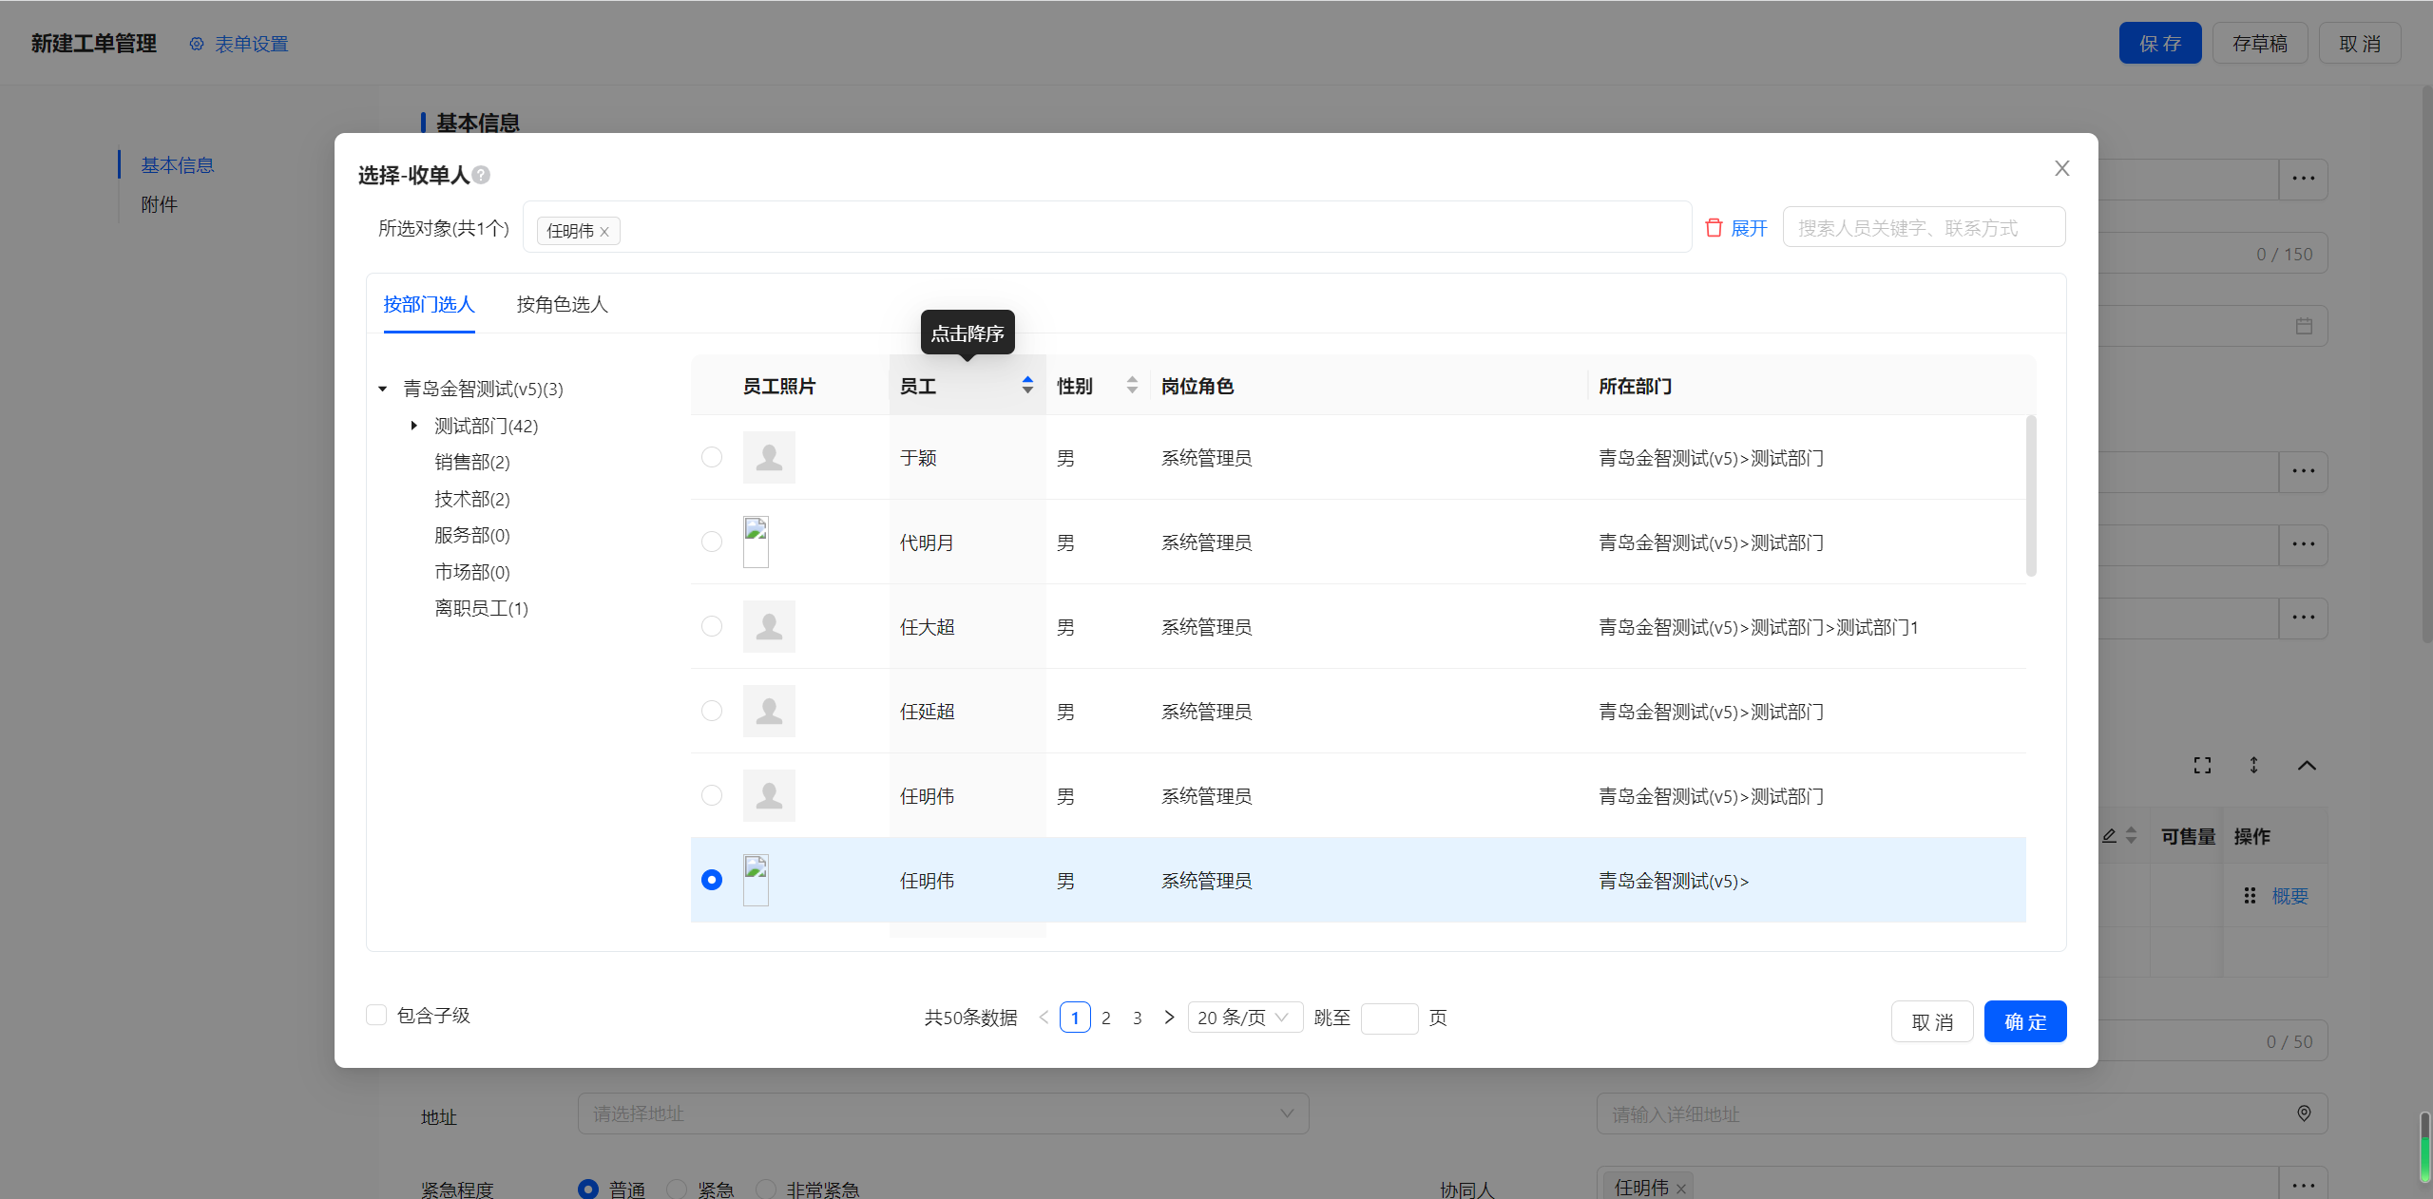The height and width of the screenshot is (1199, 2433).
Task: Select 紧急 urgency radio button
Action: pos(677,1189)
